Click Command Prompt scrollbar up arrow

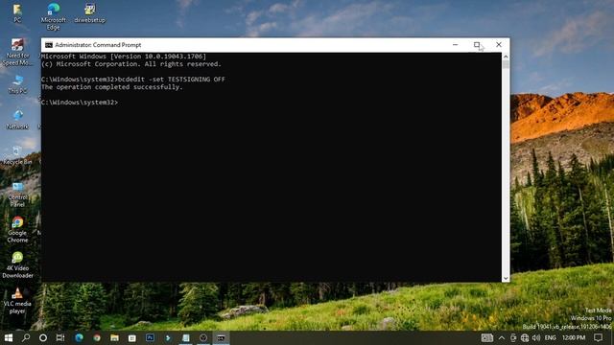506,57
